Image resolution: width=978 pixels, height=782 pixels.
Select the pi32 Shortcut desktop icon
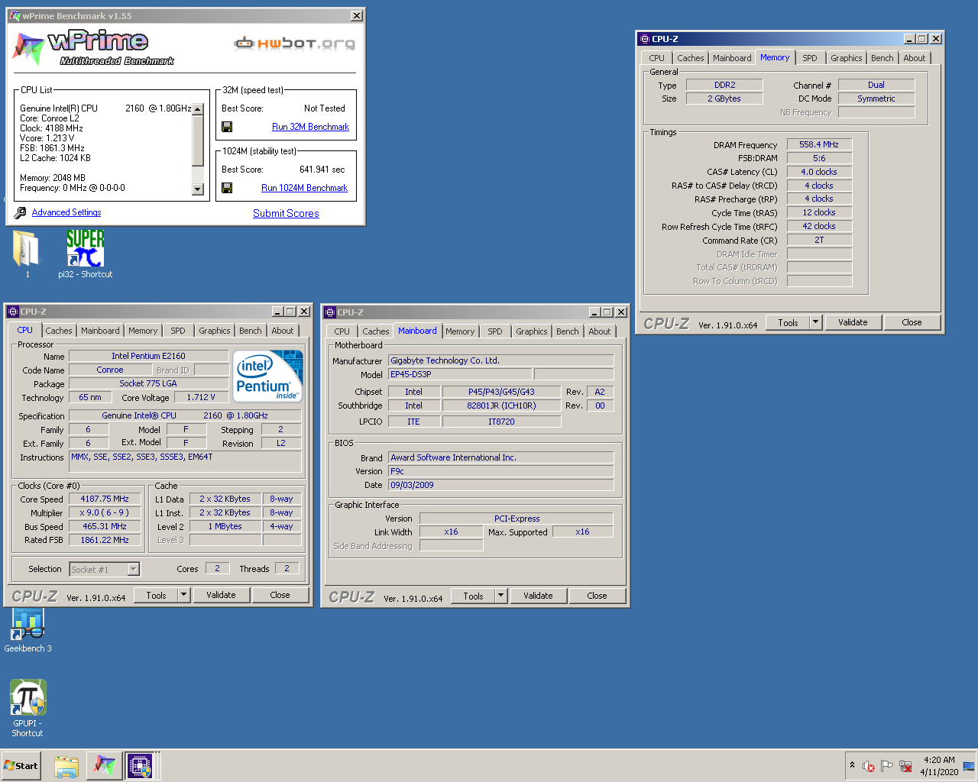pos(85,248)
